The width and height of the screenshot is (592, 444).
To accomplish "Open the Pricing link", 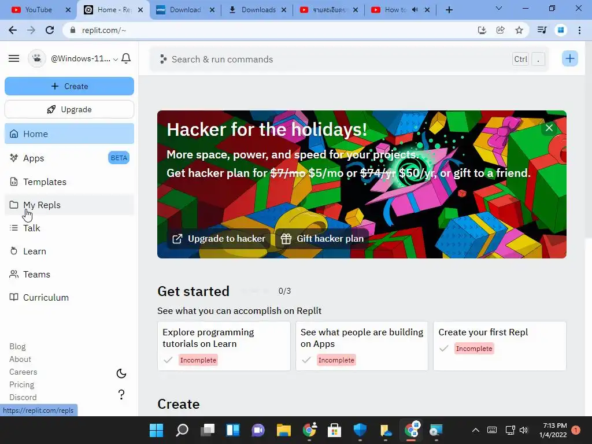I will click(x=21, y=384).
